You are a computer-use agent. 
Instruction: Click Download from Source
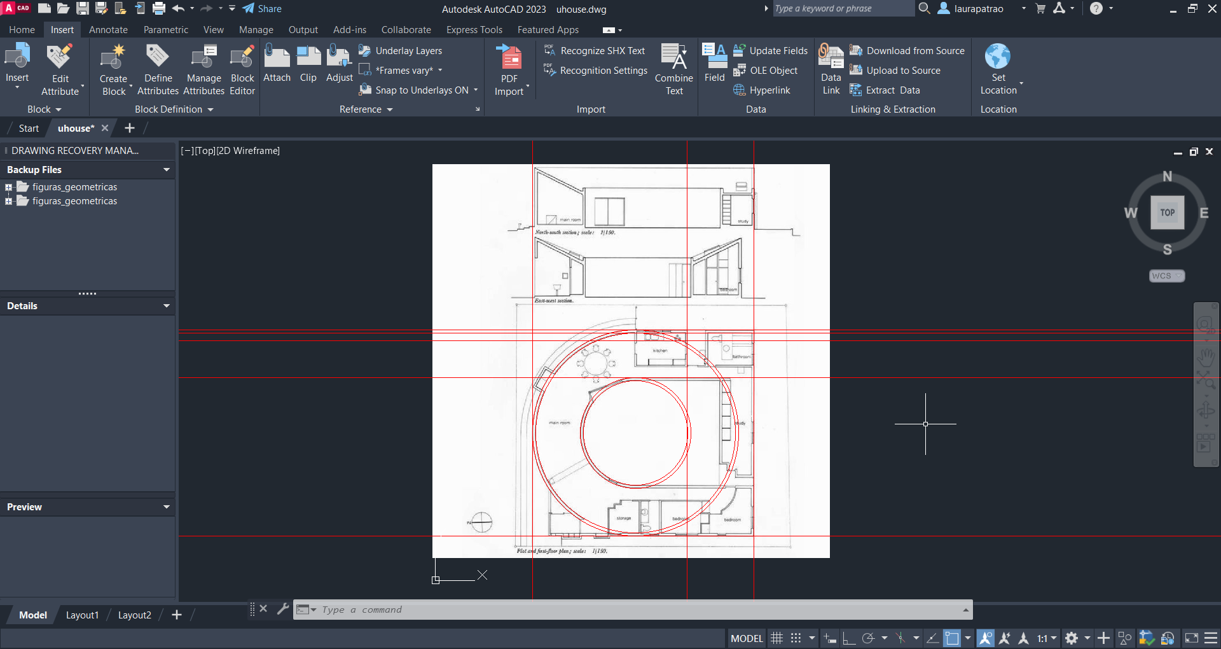(907, 50)
